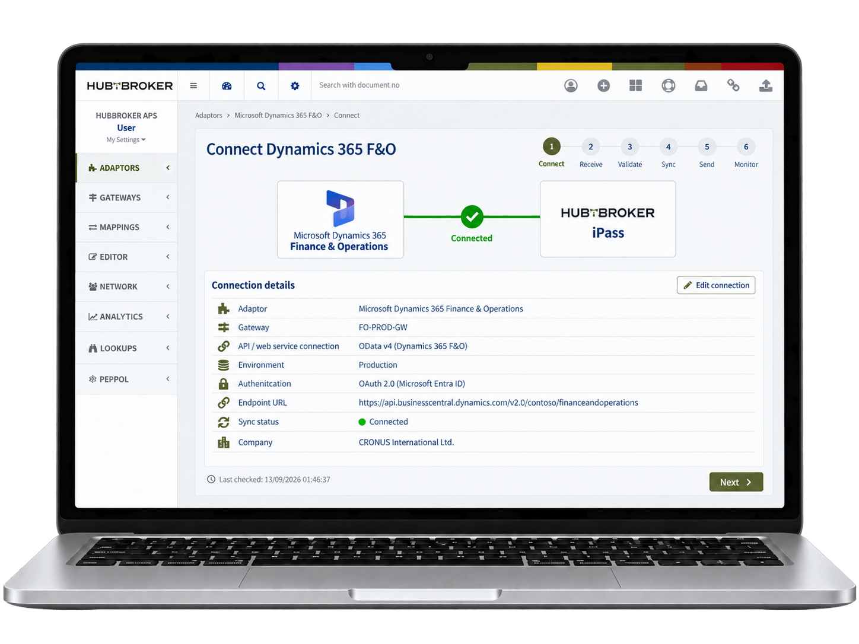859x644 pixels.
Task: Expand the Adaptors sidebar menu
Action: tap(126, 168)
